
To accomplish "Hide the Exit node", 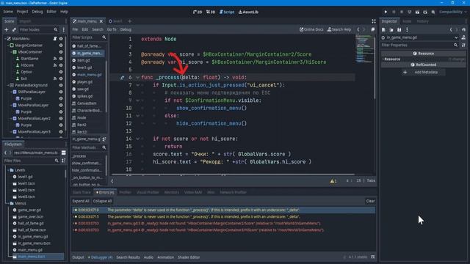I will point(61,78).
